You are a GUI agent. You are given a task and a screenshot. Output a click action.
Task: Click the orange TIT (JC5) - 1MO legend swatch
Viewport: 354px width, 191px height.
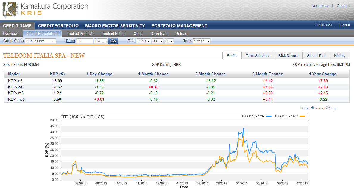coord(302,116)
